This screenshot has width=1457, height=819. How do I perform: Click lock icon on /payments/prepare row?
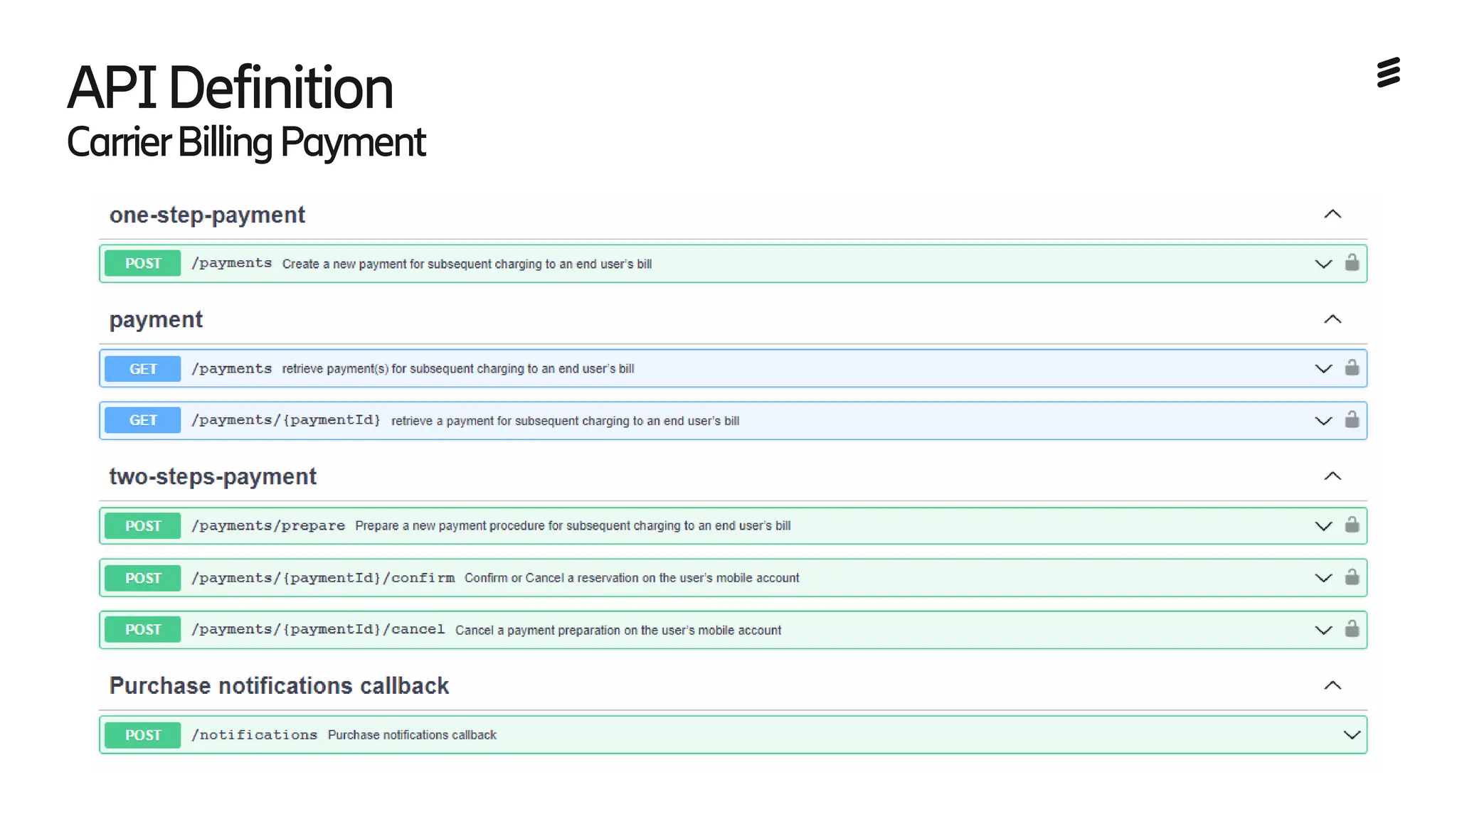pyautogui.click(x=1352, y=525)
